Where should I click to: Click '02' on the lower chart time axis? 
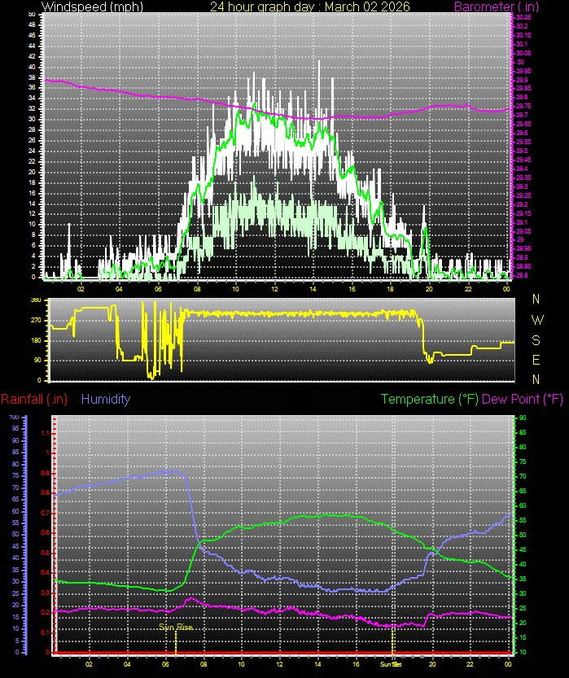[89, 664]
